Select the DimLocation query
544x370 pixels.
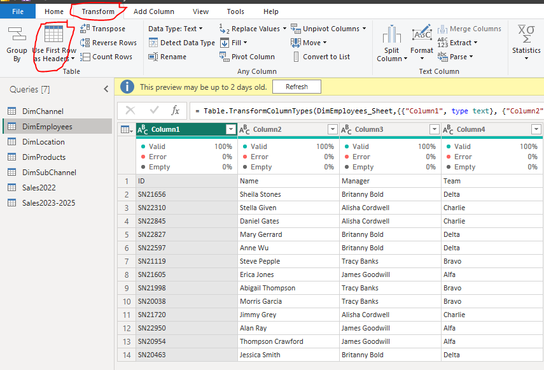[x=57, y=141]
